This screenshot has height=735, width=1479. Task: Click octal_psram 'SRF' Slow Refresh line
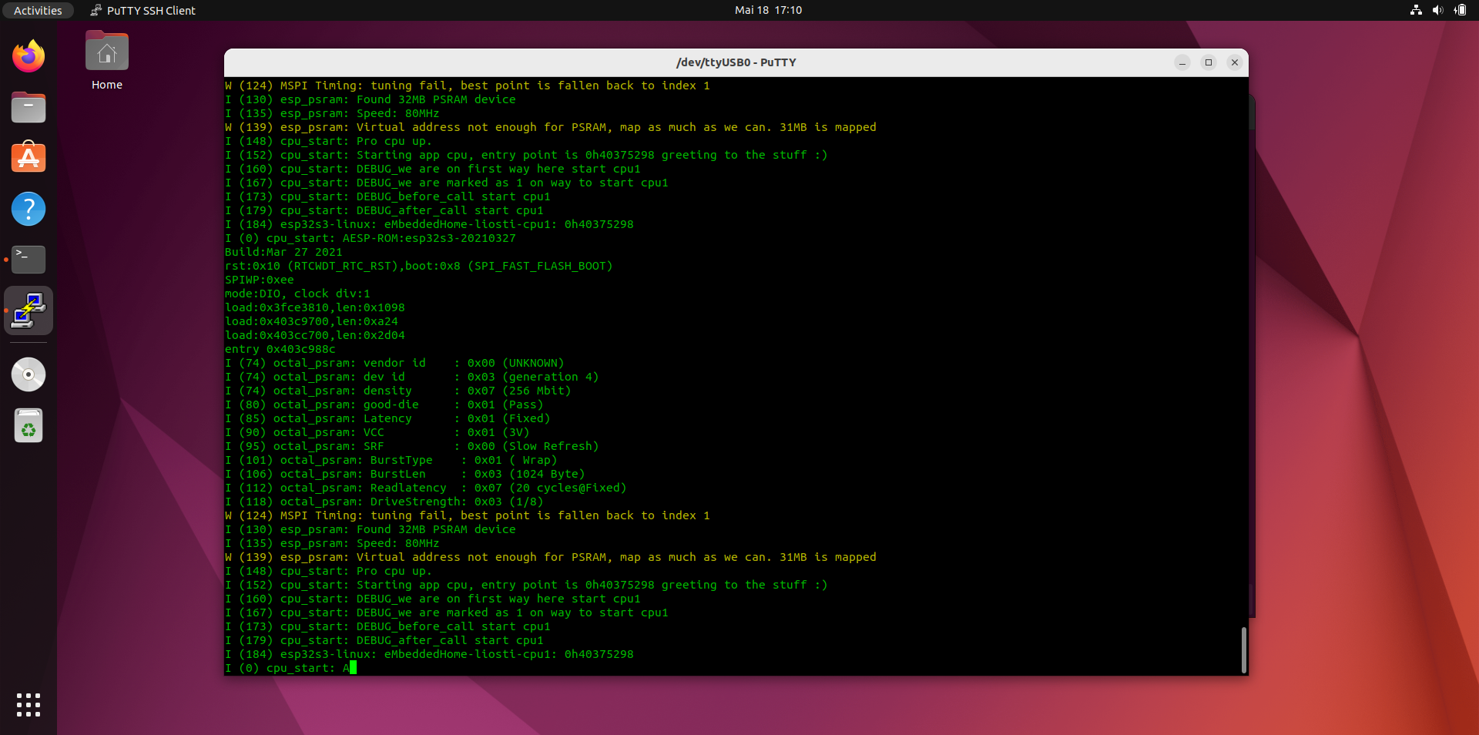pyautogui.click(x=411, y=446)
